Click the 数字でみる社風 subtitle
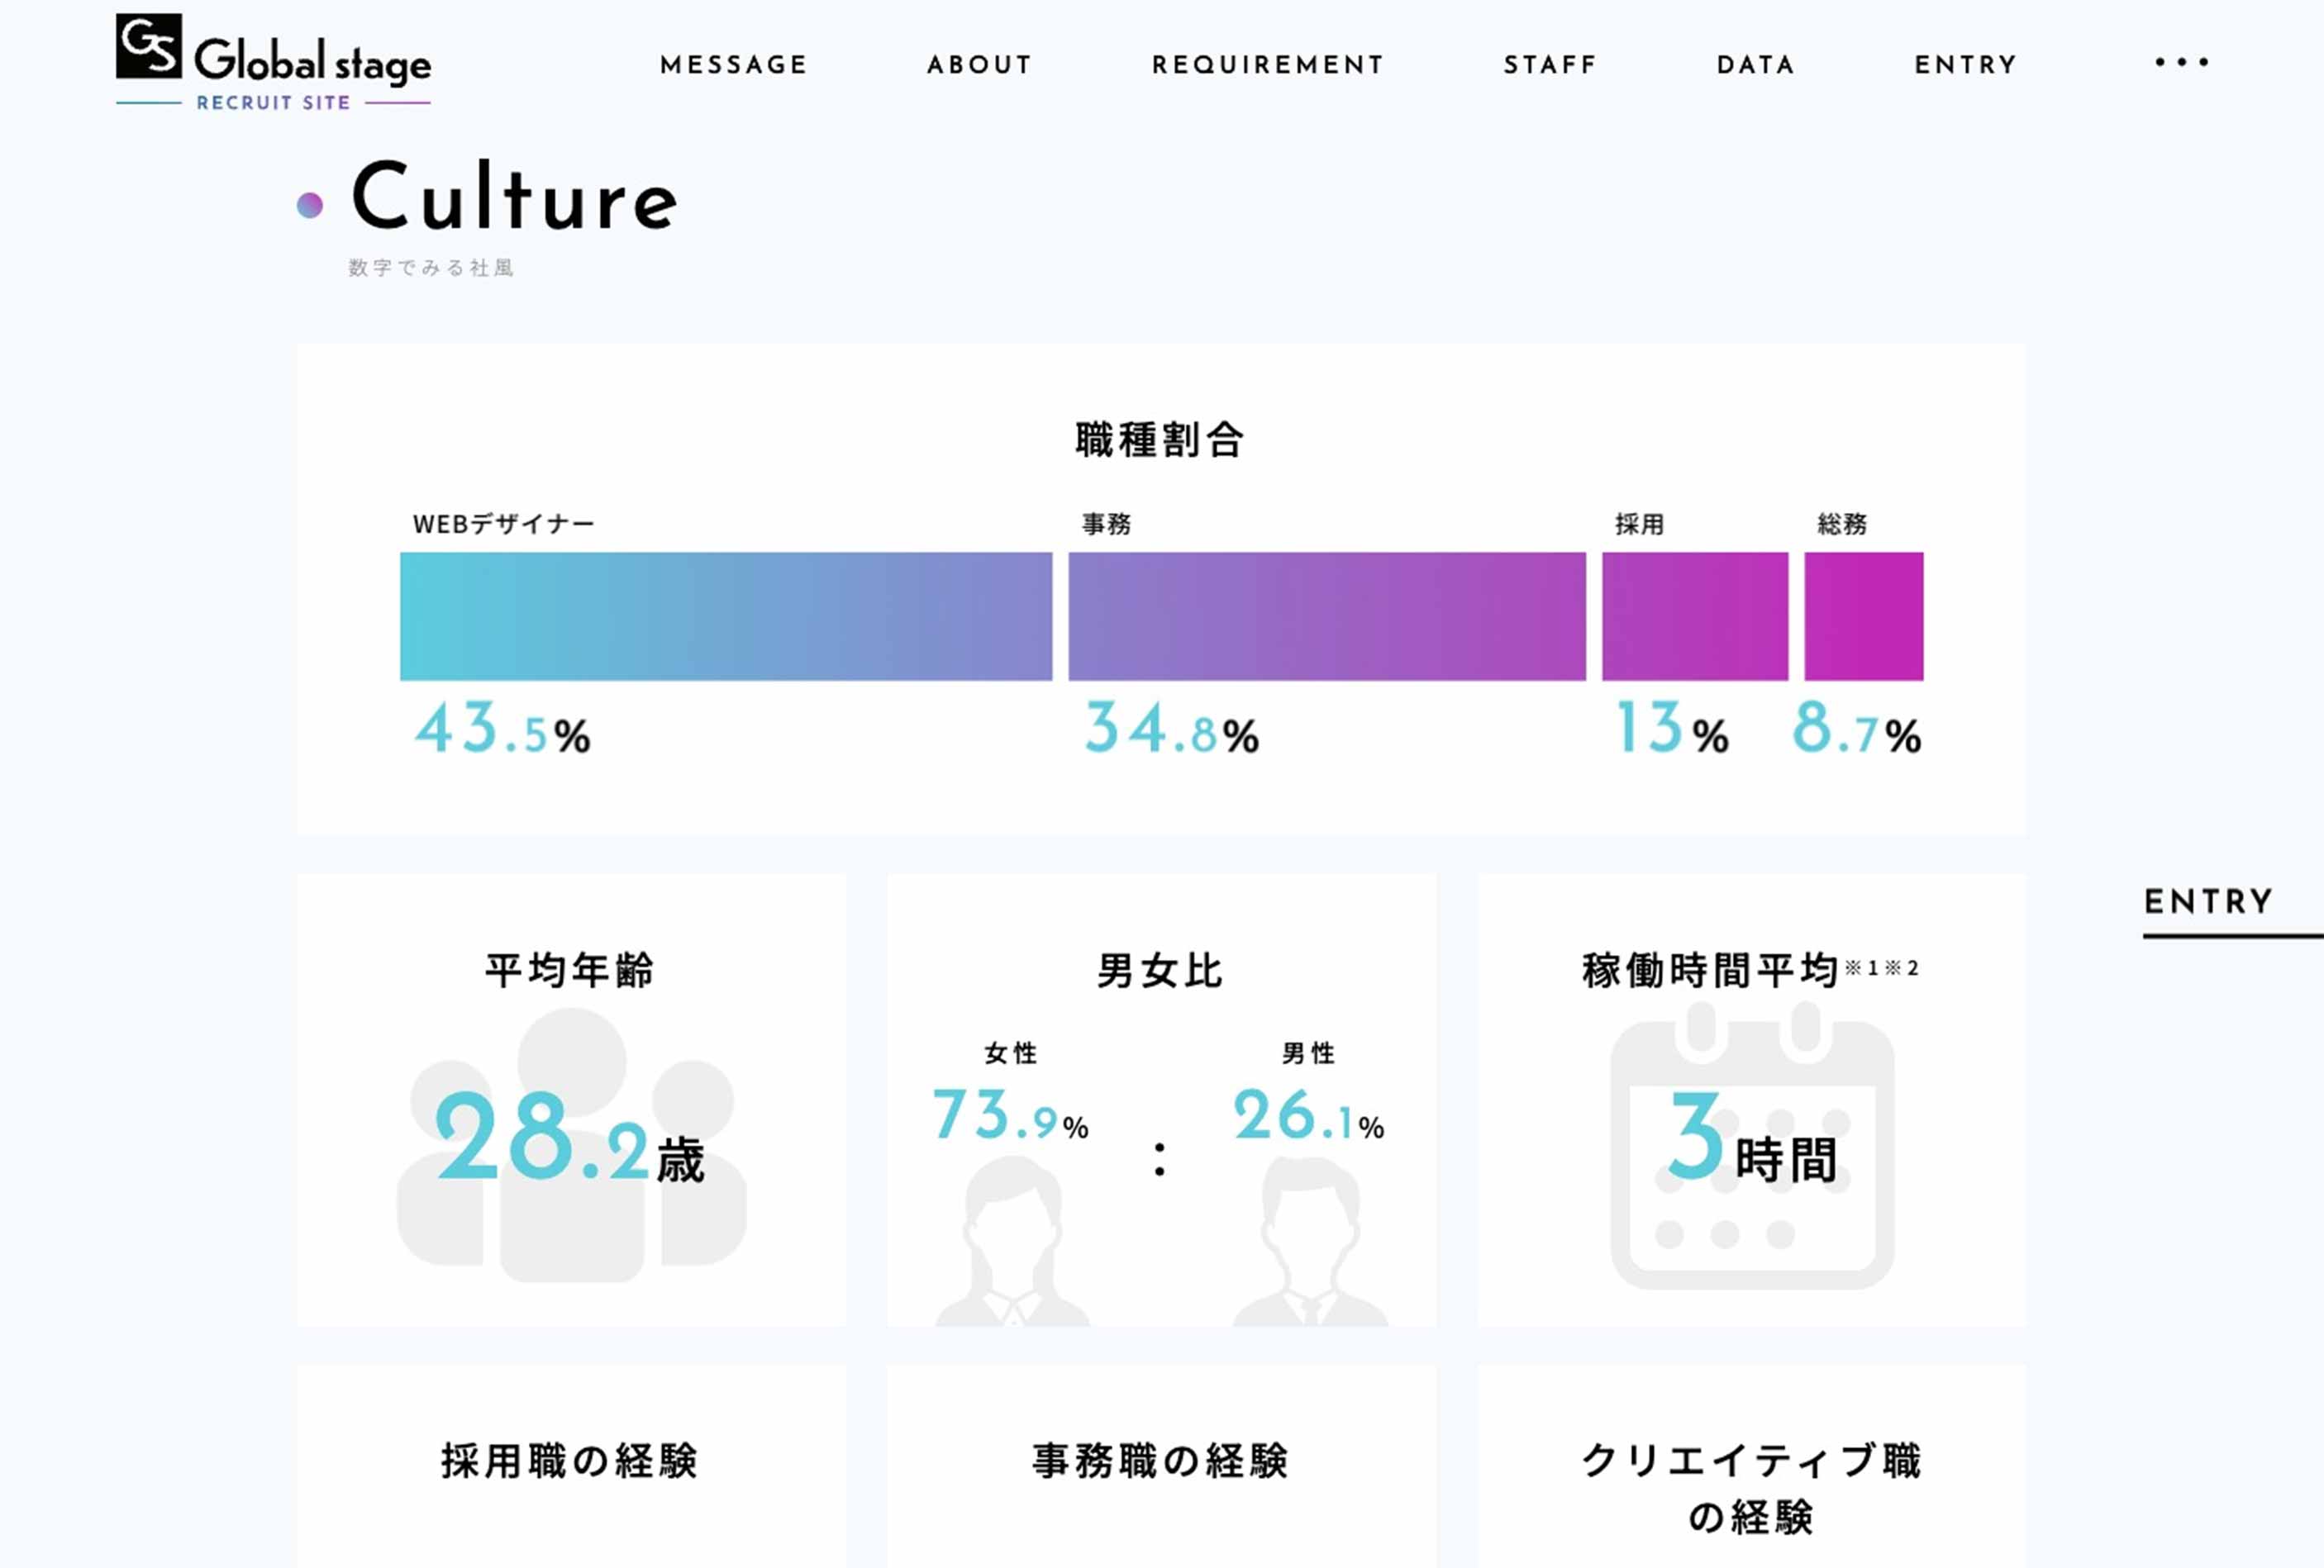Image resolution: width=2324 pixels, height=1568 pixels. (431, 268)
